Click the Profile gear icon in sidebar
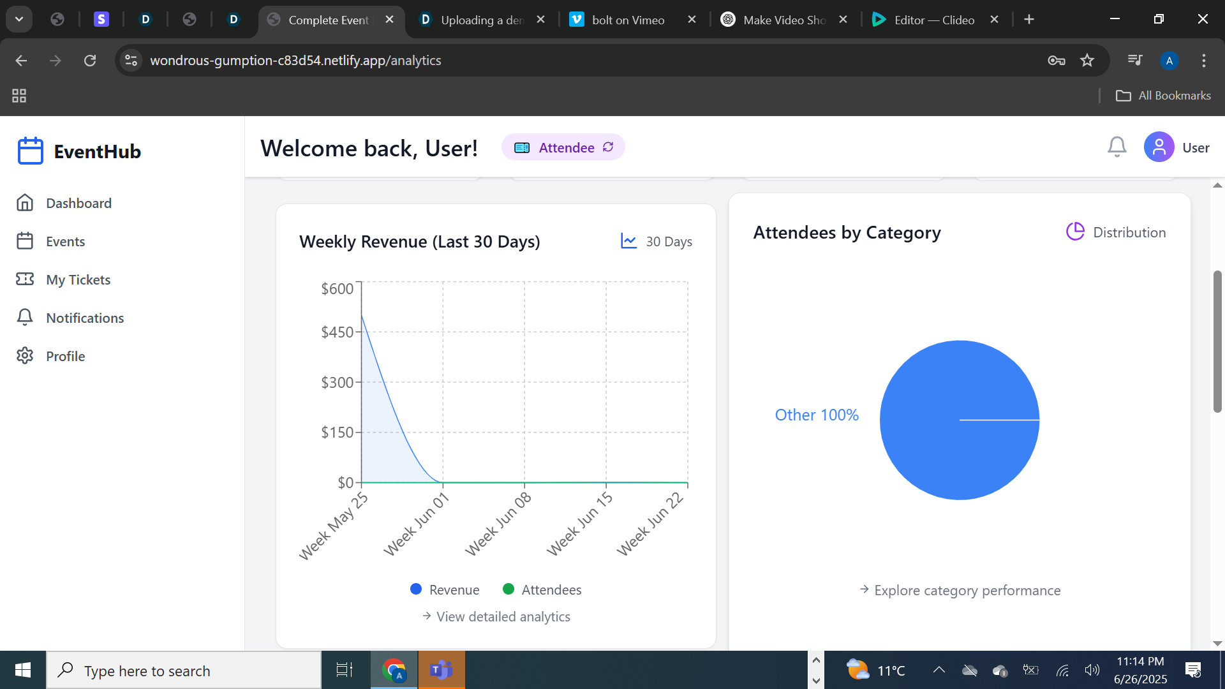The height and width of the screenshot is (689, 1225). [25, 356]
